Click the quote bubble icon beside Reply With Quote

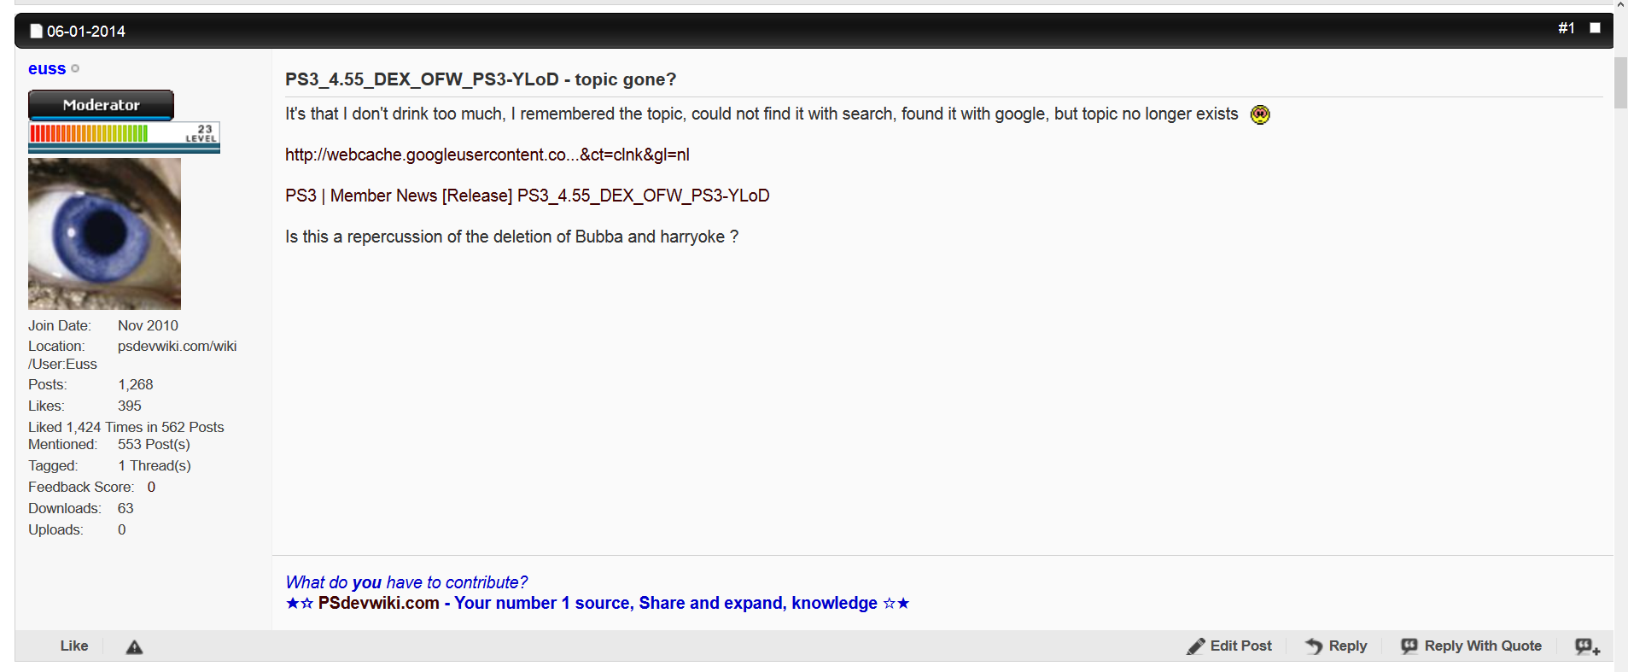pyautogui.click(x=1409, y=646)
